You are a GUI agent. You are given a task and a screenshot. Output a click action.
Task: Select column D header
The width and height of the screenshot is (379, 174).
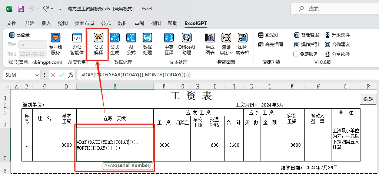[66, 86]
